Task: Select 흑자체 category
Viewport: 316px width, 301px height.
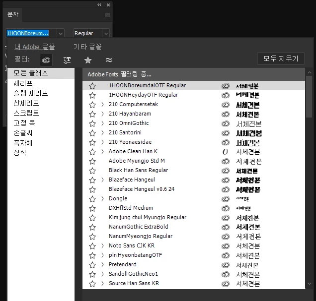Action: pyautogui.click(x=41, y=143)
